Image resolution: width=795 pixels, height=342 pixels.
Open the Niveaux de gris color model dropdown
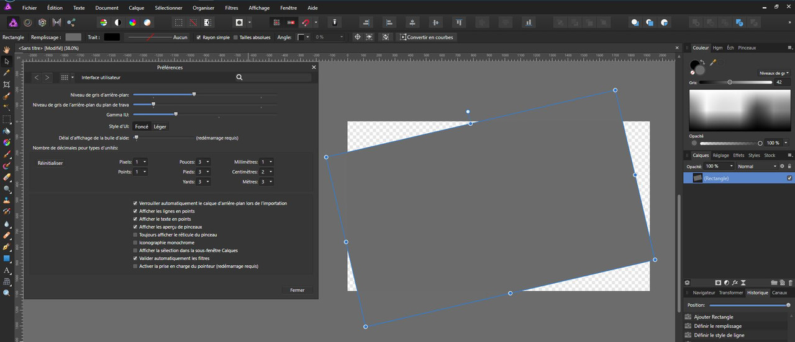[775, 72]
